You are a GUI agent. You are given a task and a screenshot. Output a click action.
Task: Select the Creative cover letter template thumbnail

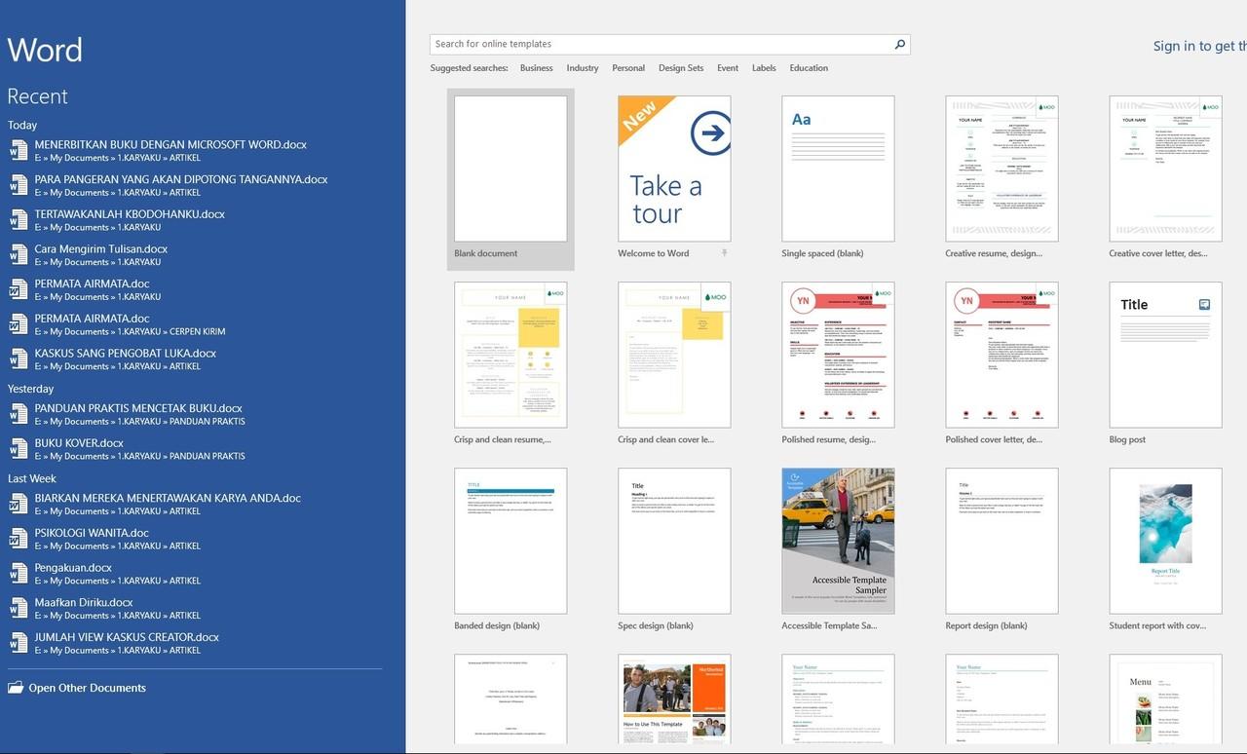coord(1165,169)
